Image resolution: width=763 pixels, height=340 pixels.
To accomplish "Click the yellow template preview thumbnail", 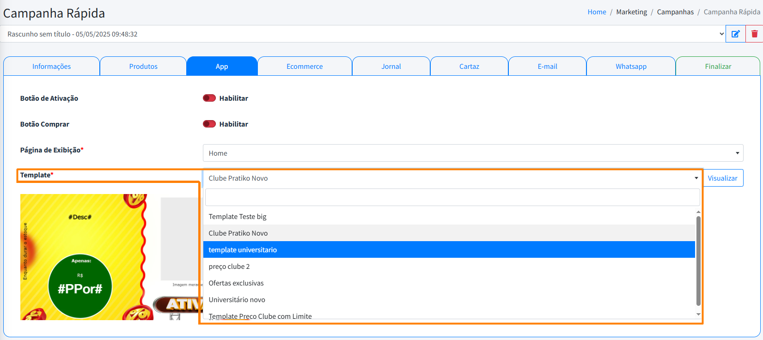I will point(83,257).
